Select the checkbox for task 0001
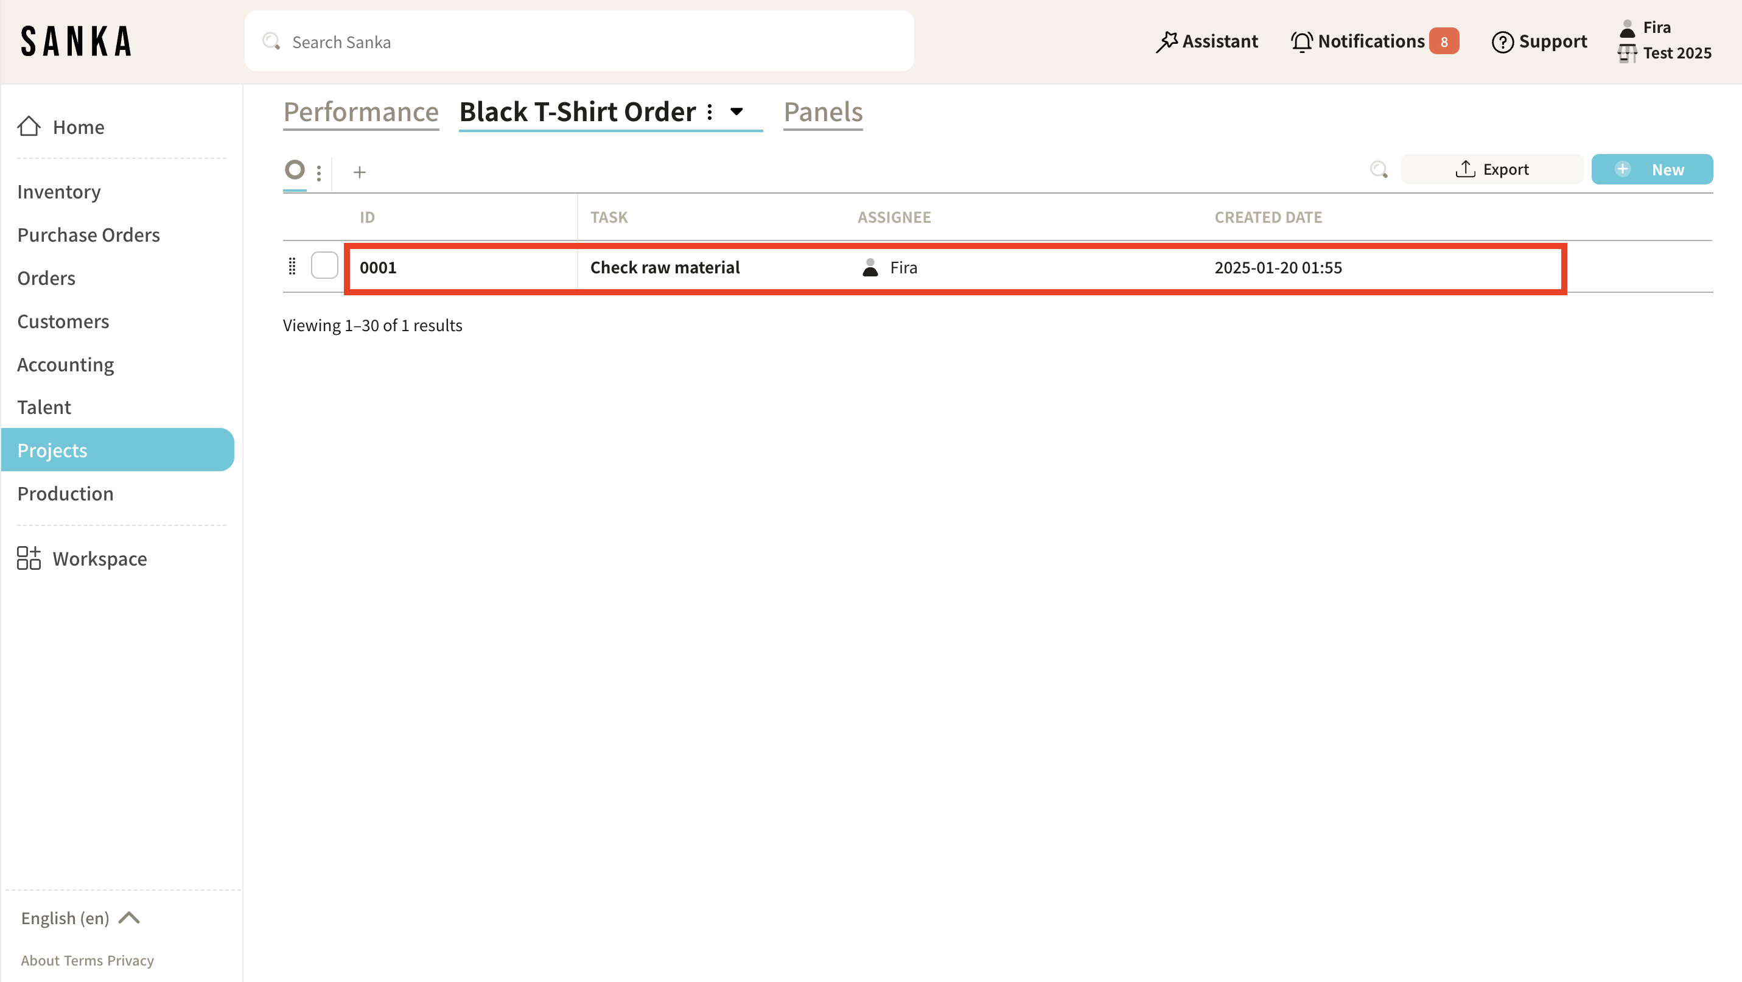This screenshot has height=982, width=1742. point(324,266)
